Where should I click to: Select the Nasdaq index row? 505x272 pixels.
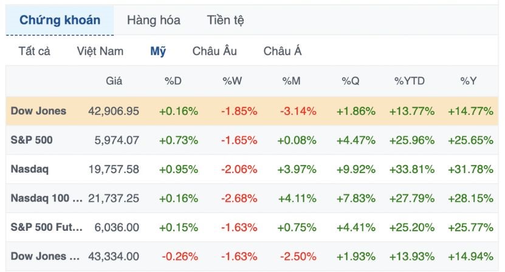click(x=30, y=169)
